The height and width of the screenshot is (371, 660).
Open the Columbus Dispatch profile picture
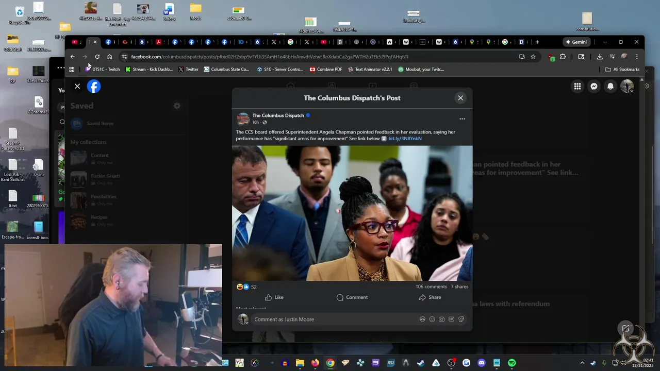(x=243, y=119)
